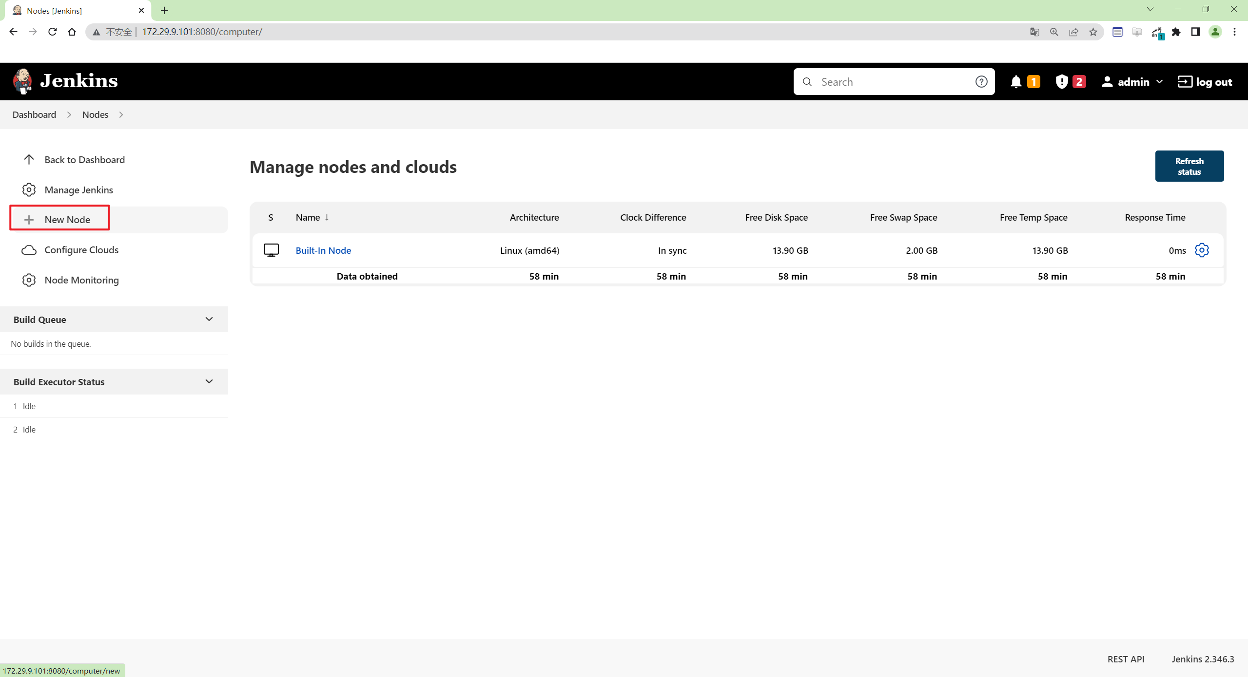Click executor 2 Idle row
This screenshot has width=1248, height=677.
coord(114,430)
